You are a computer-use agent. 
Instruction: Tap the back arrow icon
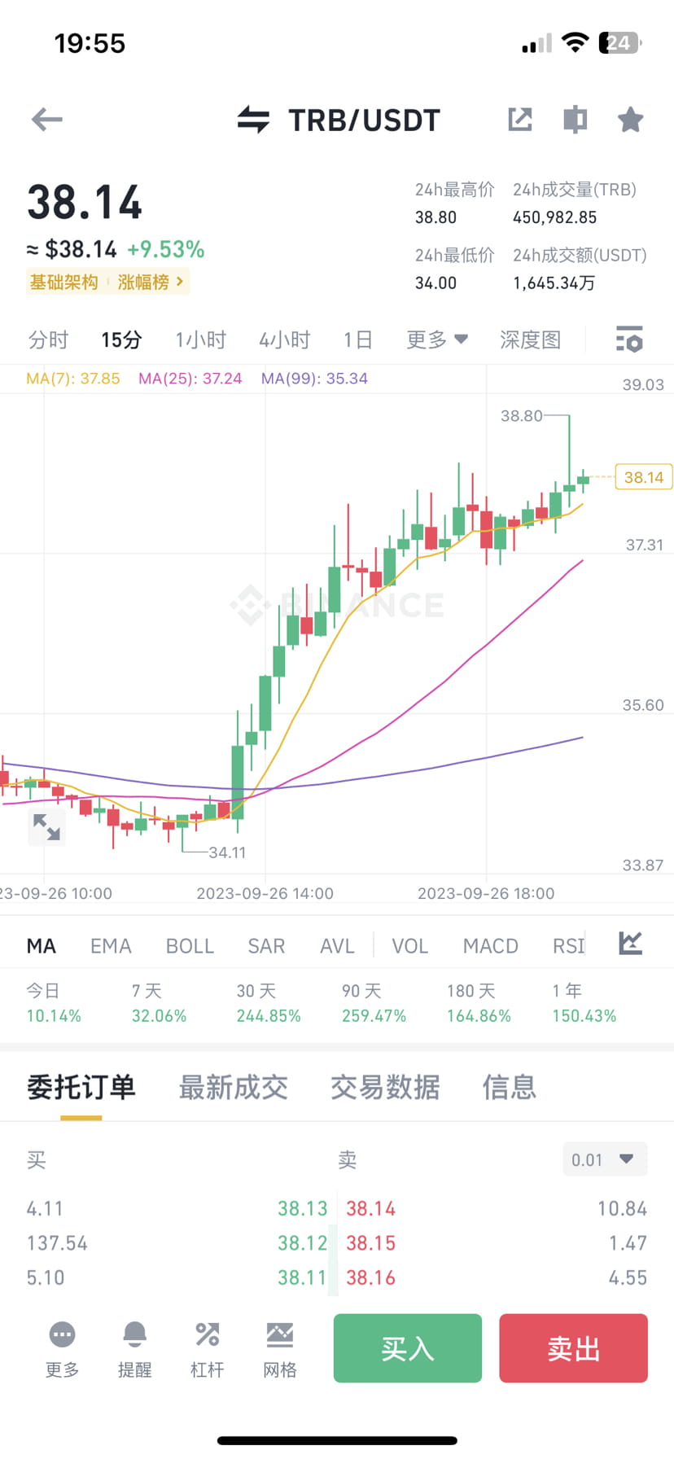46,120
